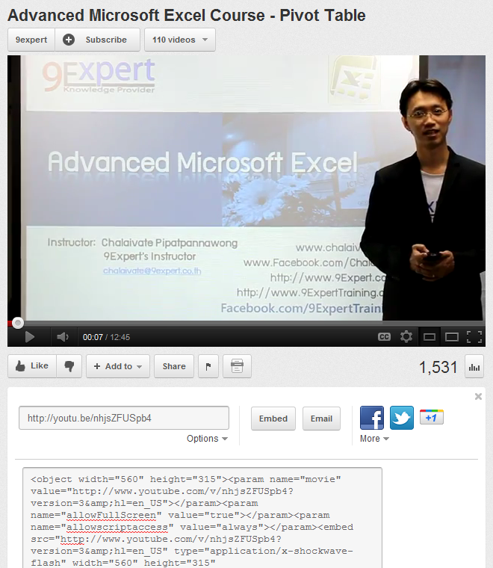Click the video progress scrubber handle

18,322
